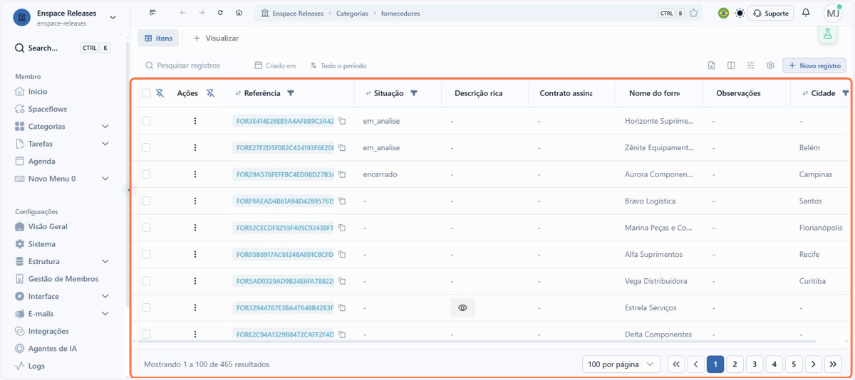Check the Horizonte Suprimentos row checkbox

tap(146, 121)
